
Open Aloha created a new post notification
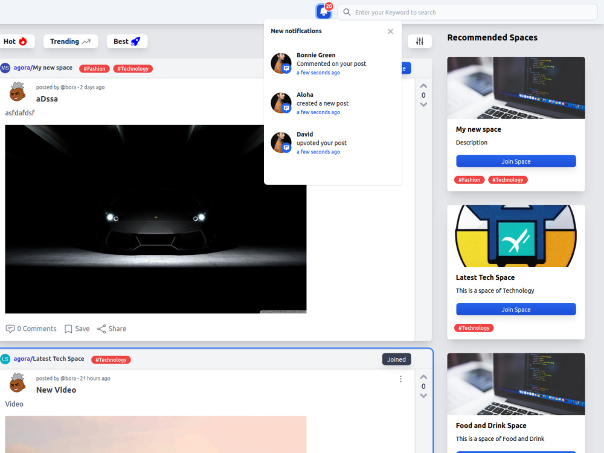(332, 103)
